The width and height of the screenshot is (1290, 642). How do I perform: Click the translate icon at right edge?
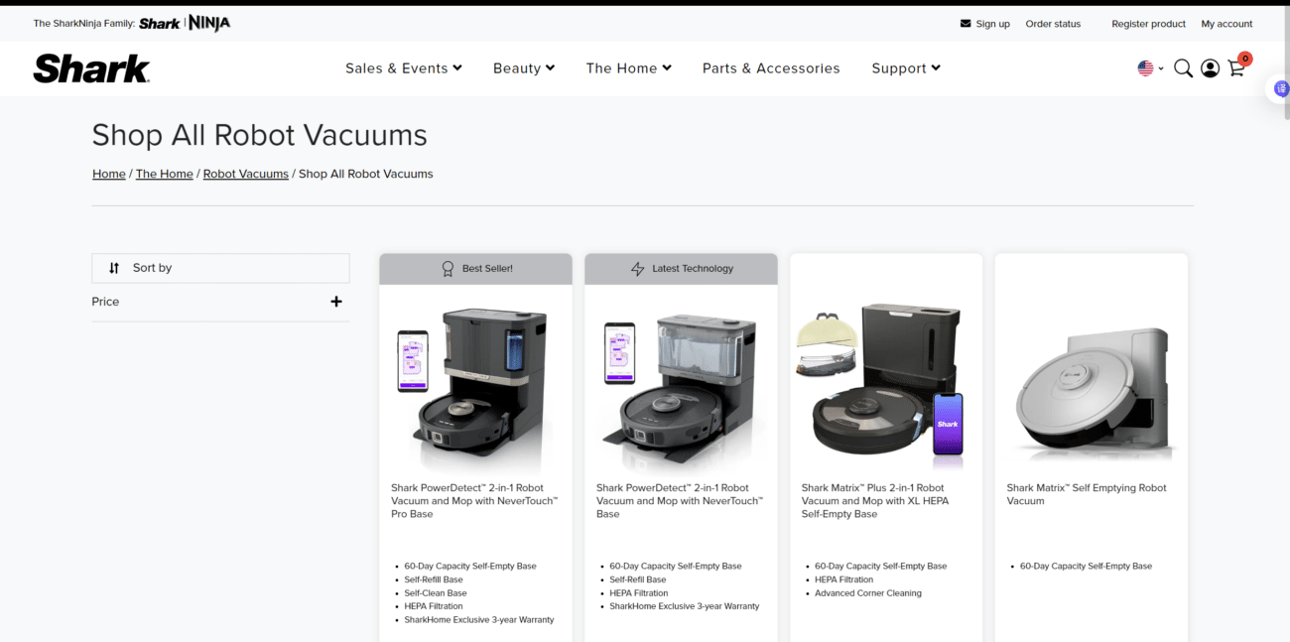[1280, 89]
